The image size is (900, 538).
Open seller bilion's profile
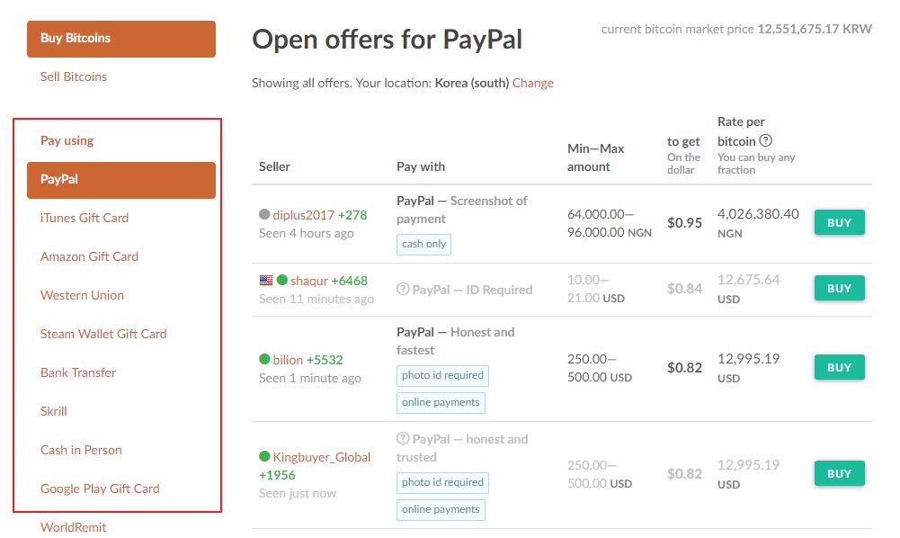(288, 360)
